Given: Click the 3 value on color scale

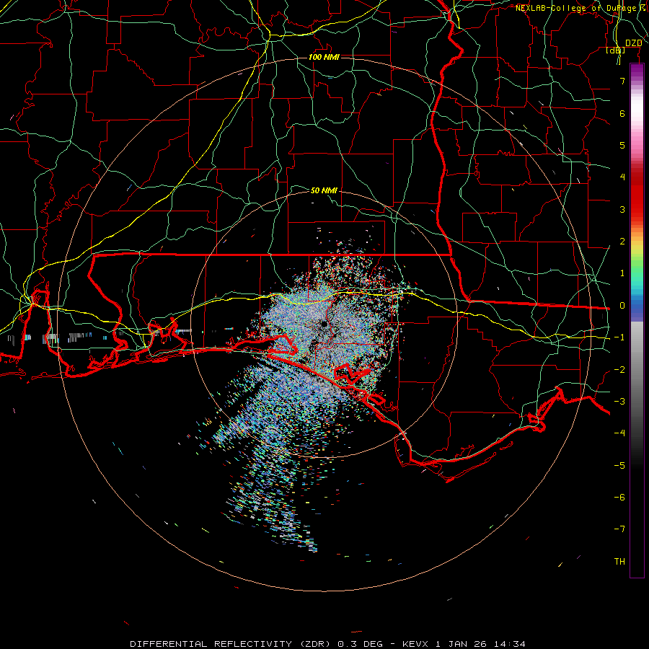Looking at the screenshot, I should click(x=622, y=209).
